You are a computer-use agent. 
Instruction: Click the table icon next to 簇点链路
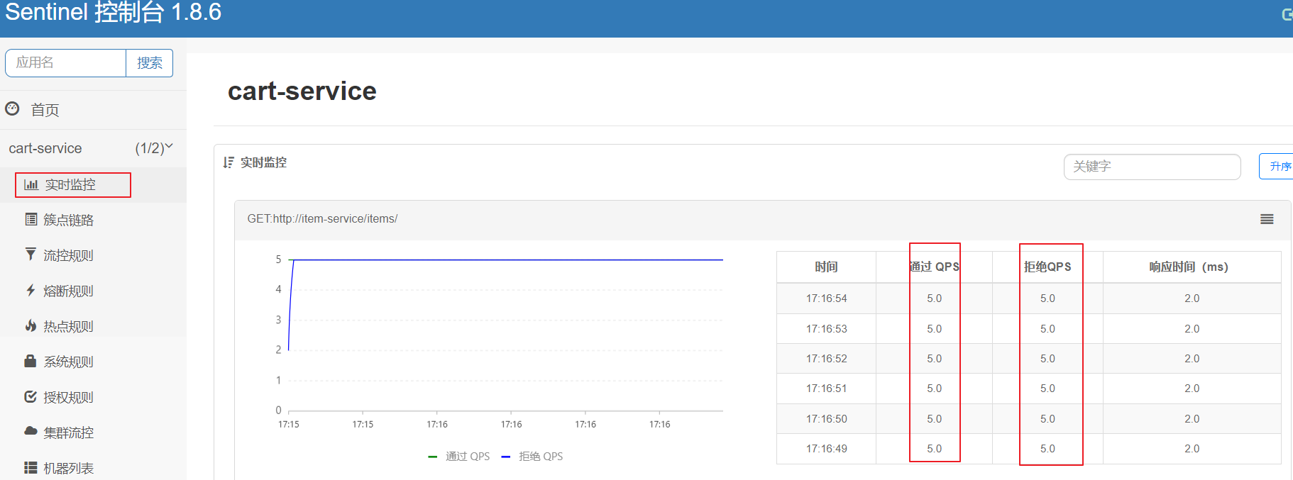pyautogui.click(x=31, y=219)
